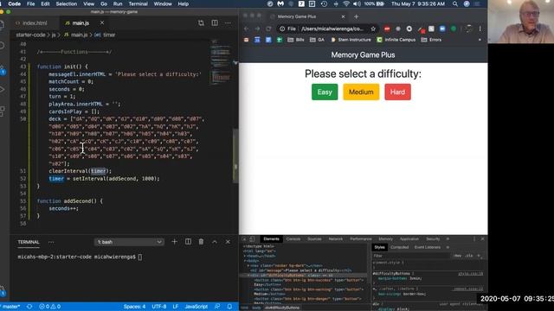Click the Chrome address bar
Image resolution: width=554 pixels, height=311 pixels.
point(328,29)
